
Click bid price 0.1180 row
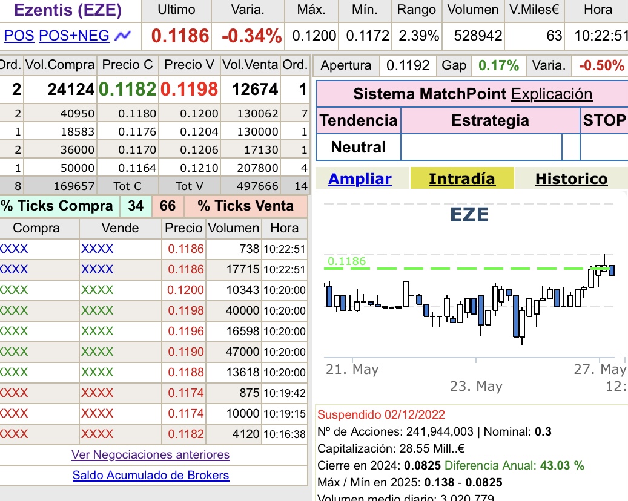pyautogui.click(x=137, y=114)
